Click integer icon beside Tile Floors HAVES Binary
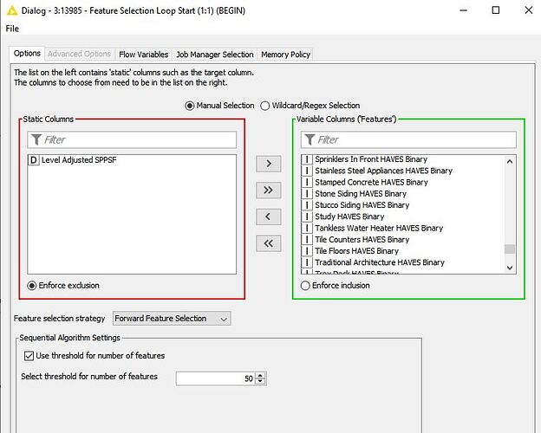Screen dimensions: 541x433 point(306,250)
